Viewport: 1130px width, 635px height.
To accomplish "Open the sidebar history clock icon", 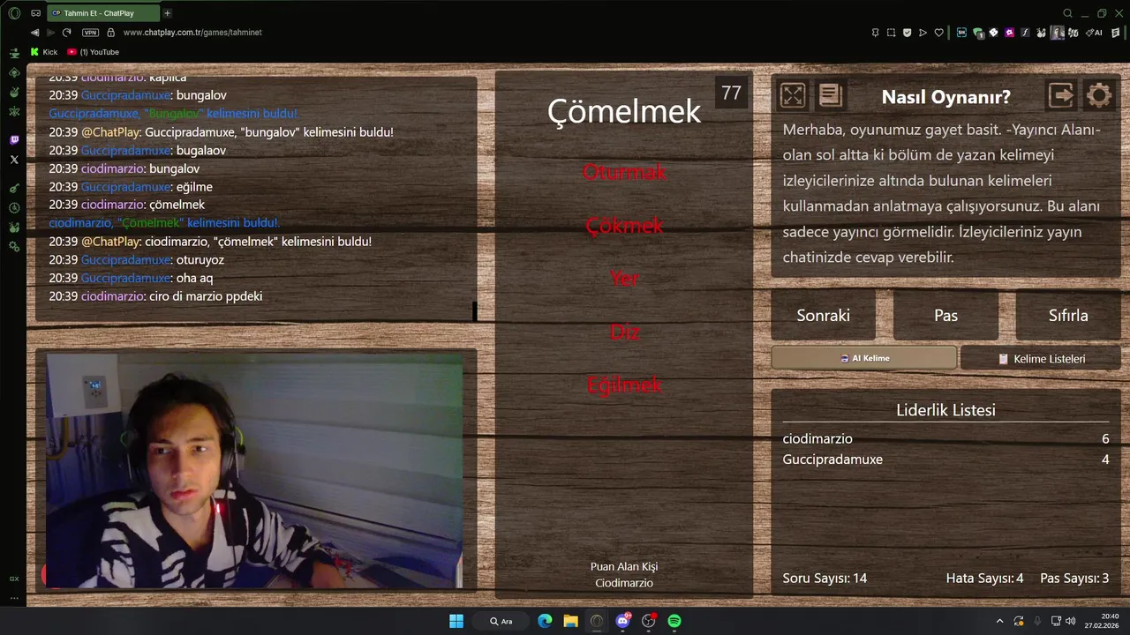I will (x=14, y=208).
